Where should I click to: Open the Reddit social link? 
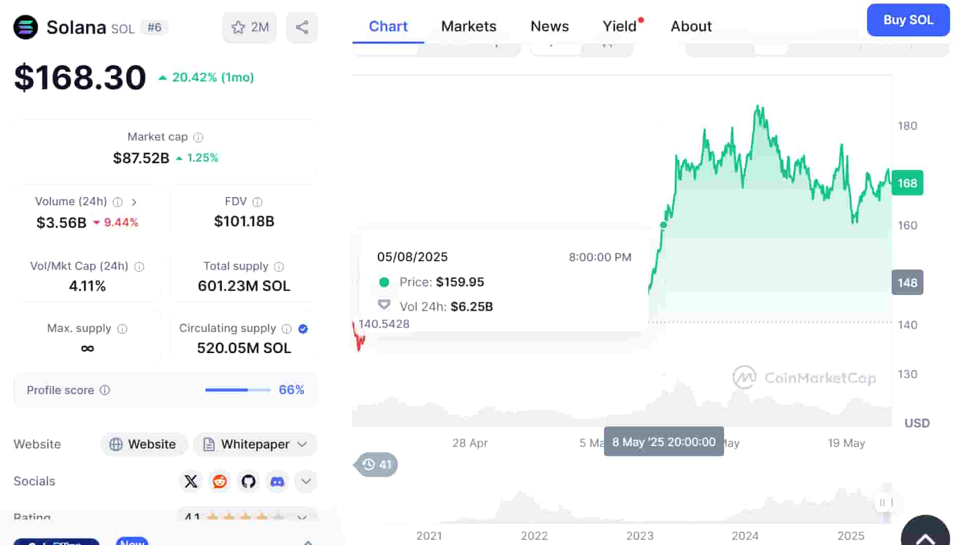220,481
